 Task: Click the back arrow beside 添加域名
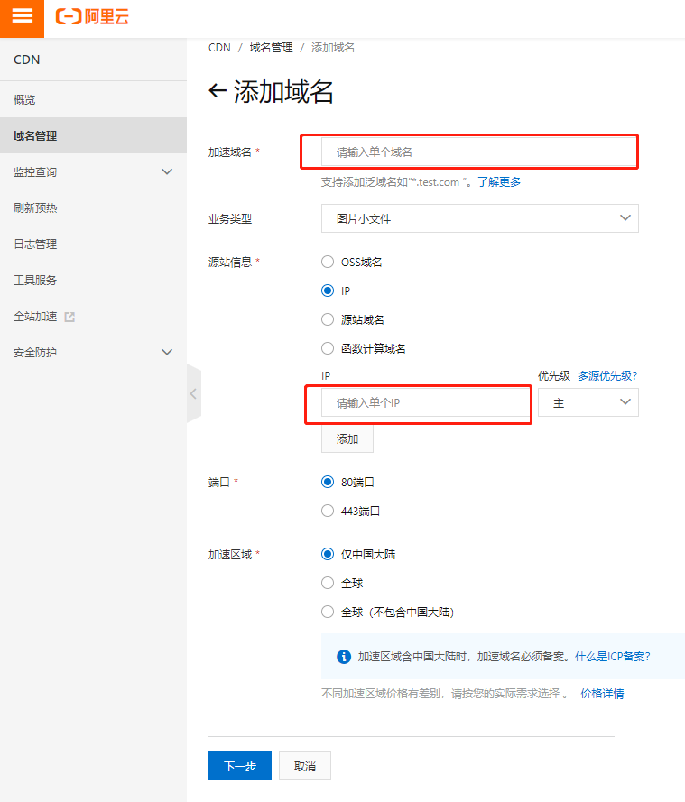pos(217,91)
